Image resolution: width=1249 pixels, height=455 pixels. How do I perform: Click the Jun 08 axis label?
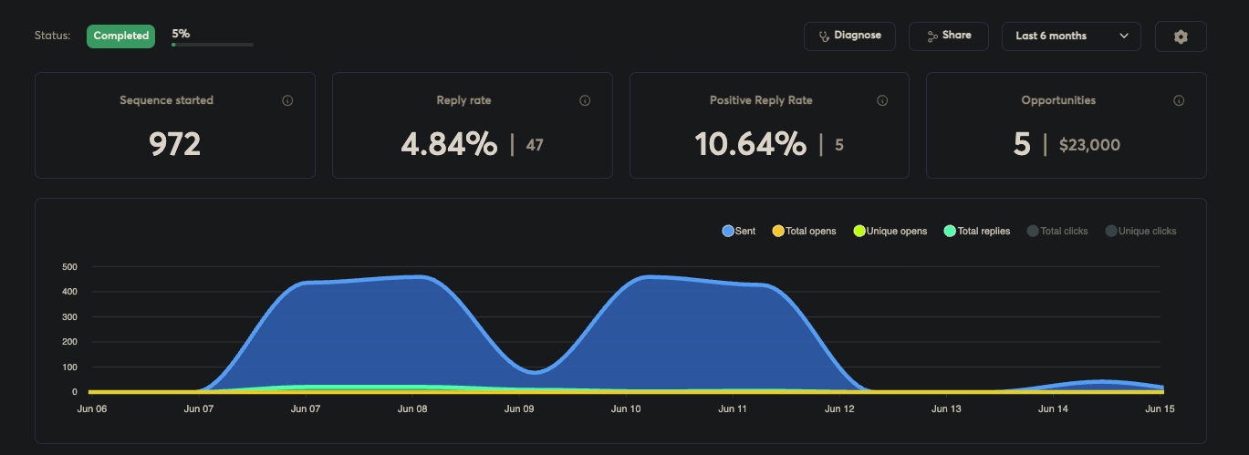click(x=412, y=409)
